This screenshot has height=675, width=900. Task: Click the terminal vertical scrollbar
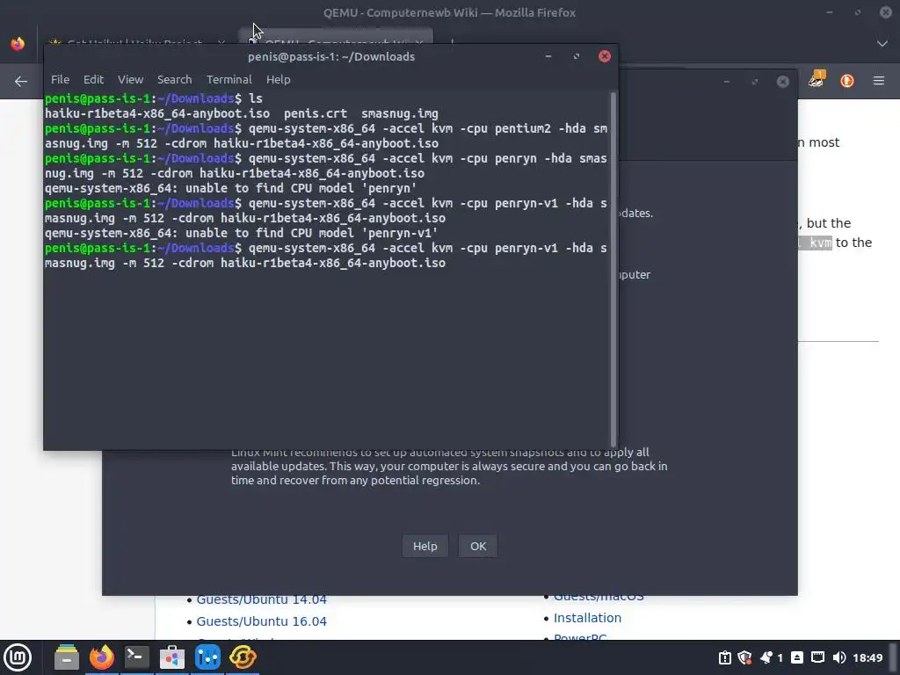pos(613,269)
